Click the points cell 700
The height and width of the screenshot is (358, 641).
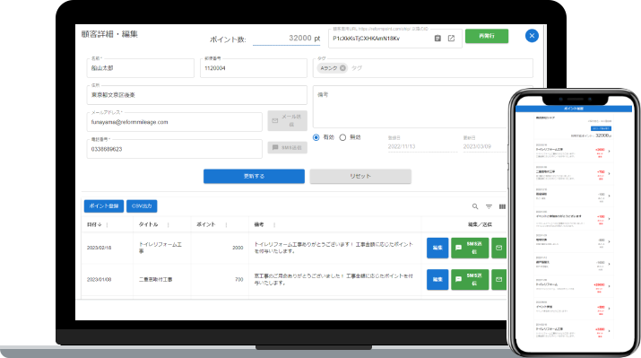[239, 279]
